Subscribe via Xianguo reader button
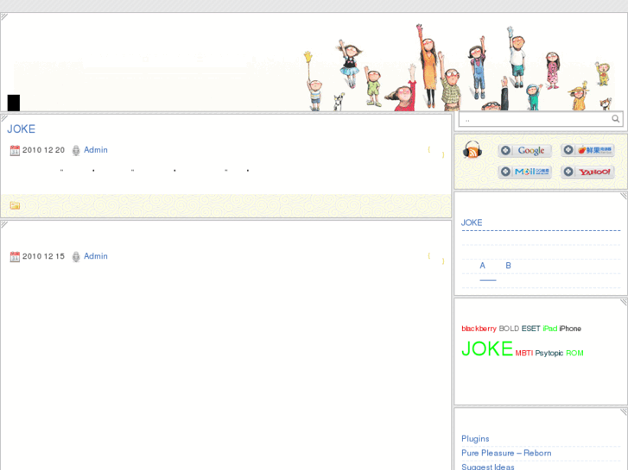Image resolution: width=628 pixels, height=470 pixels. 587,150
